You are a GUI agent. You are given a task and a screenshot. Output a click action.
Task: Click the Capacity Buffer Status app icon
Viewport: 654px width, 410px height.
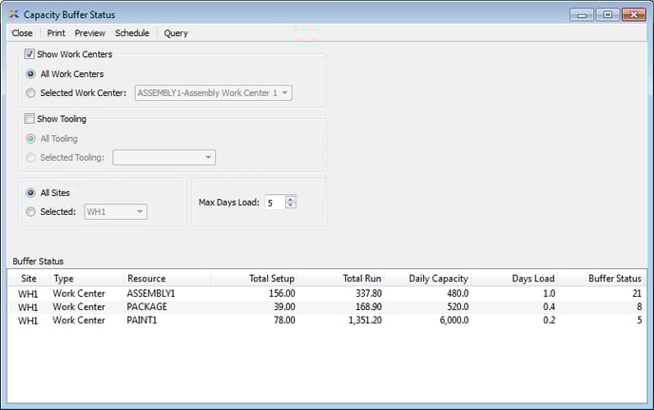13,14
